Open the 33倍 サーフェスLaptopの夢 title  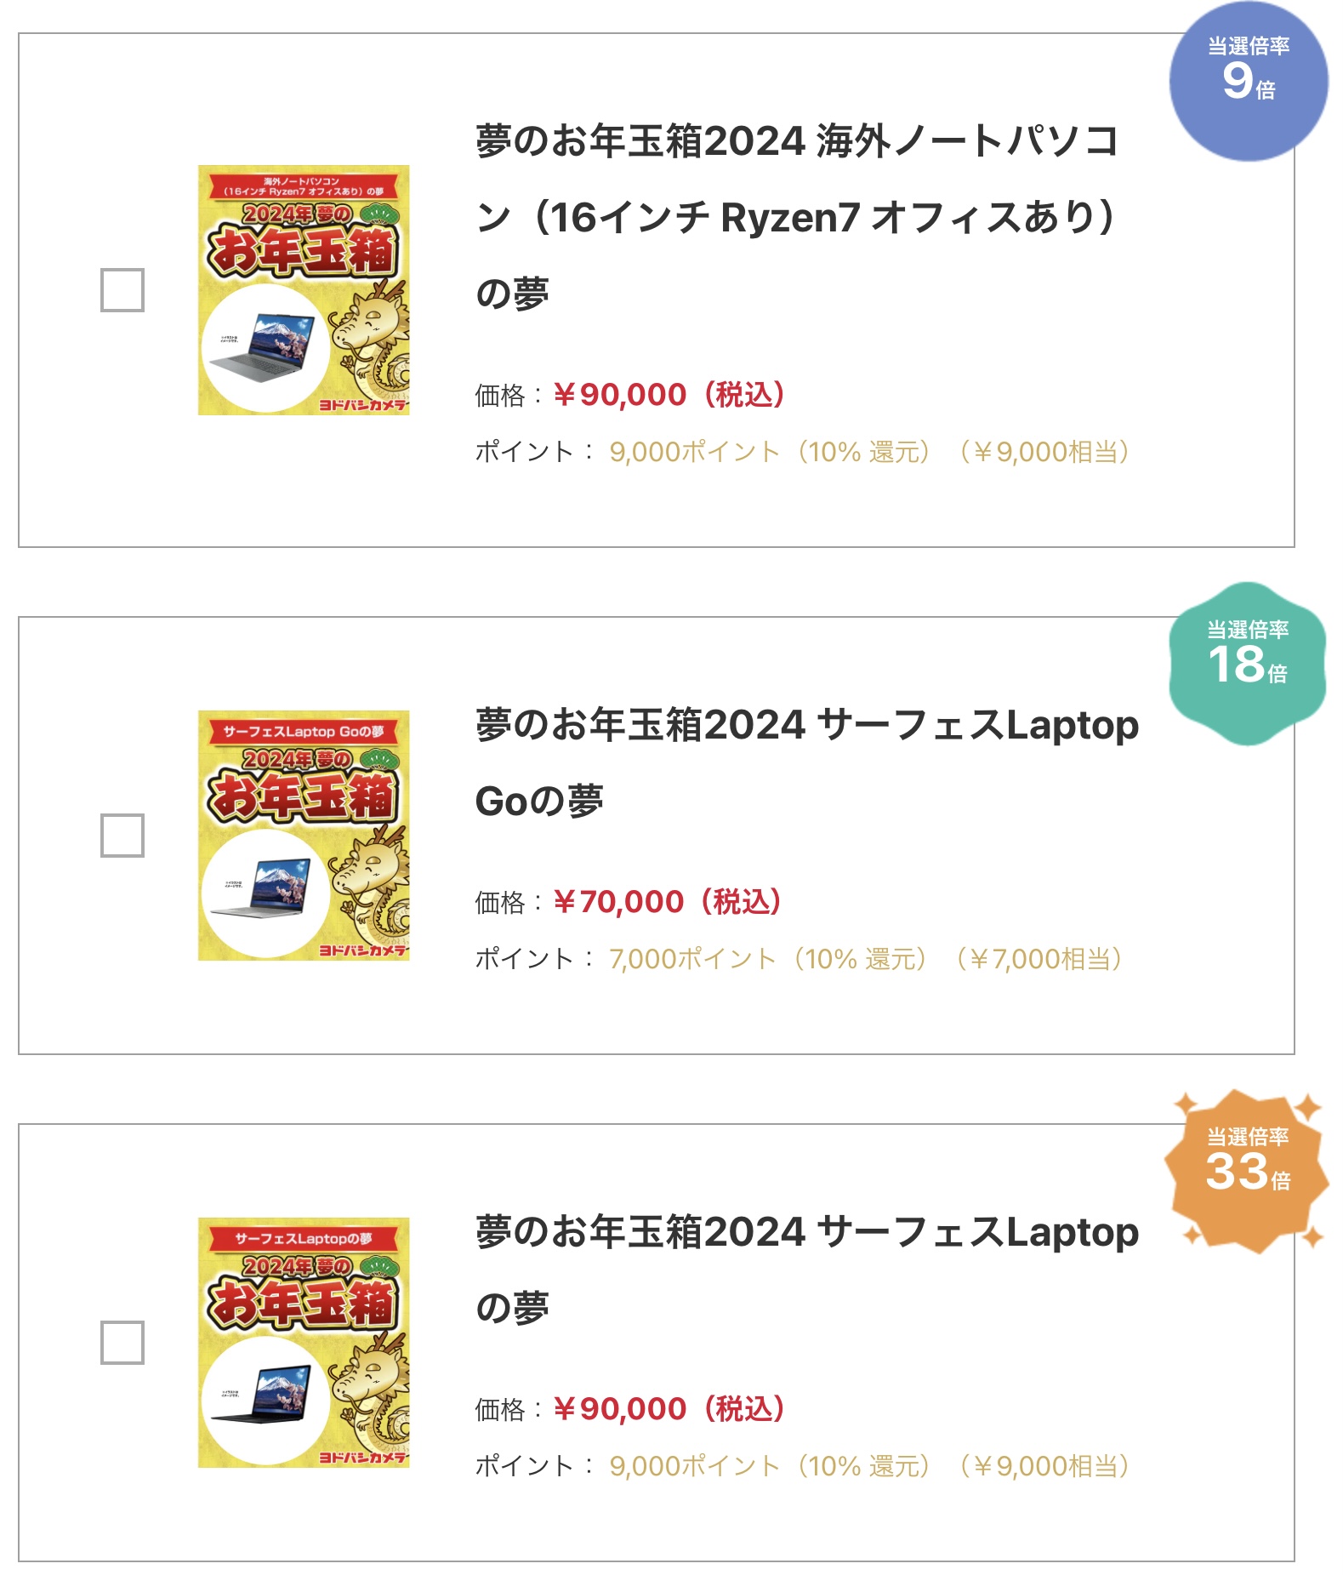(806, 1269)
